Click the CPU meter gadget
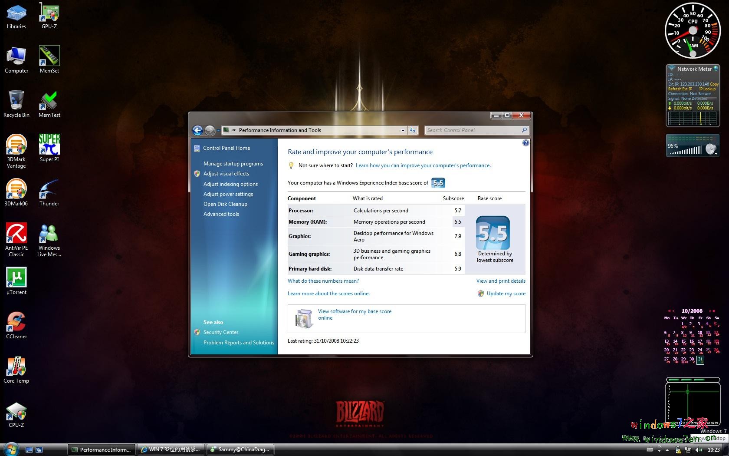Screen dimensions: 729x456 tap(693, 30)
